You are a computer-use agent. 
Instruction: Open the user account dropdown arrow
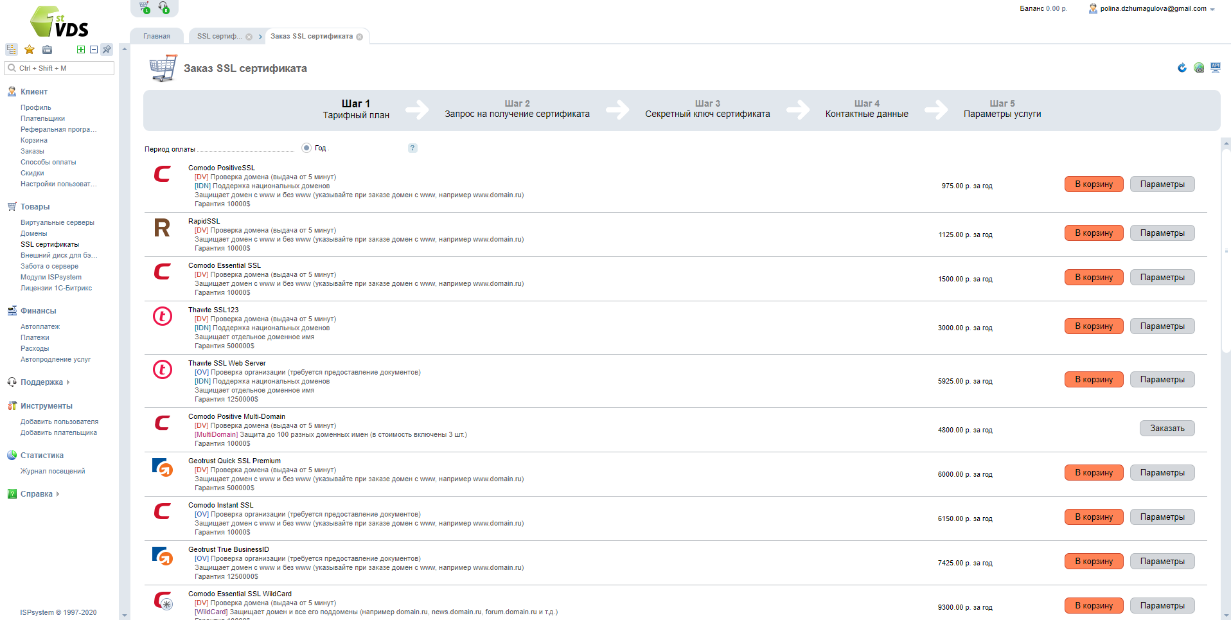click(x=1212, y=10)
